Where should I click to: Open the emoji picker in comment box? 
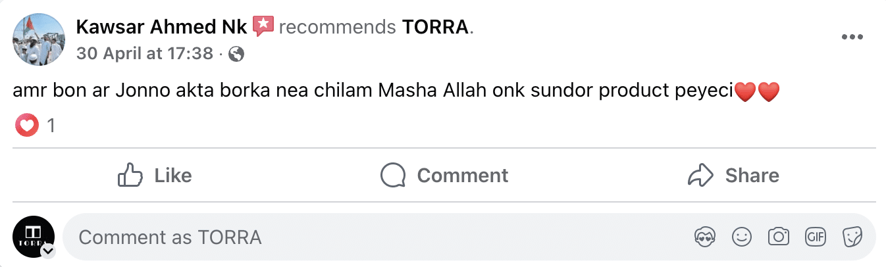(x=742, y=237)
